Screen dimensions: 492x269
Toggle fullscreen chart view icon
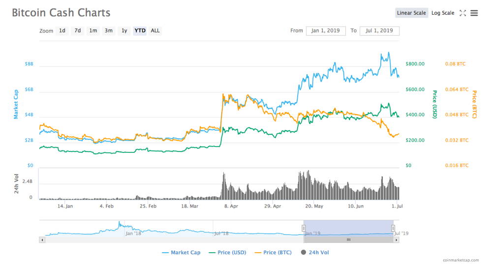coord(462,13)
